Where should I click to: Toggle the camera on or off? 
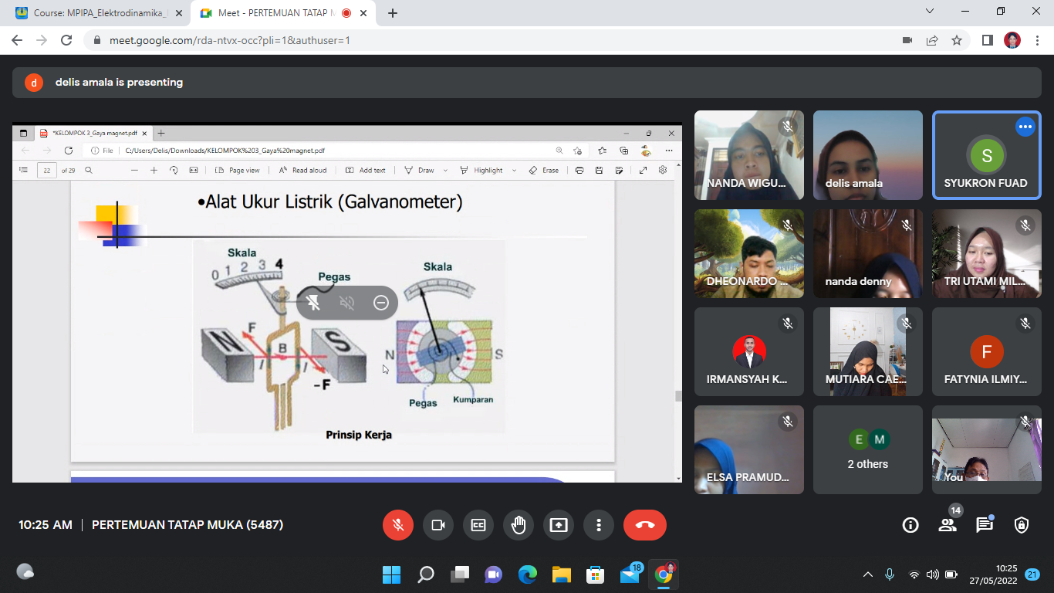tap(438, 525)
